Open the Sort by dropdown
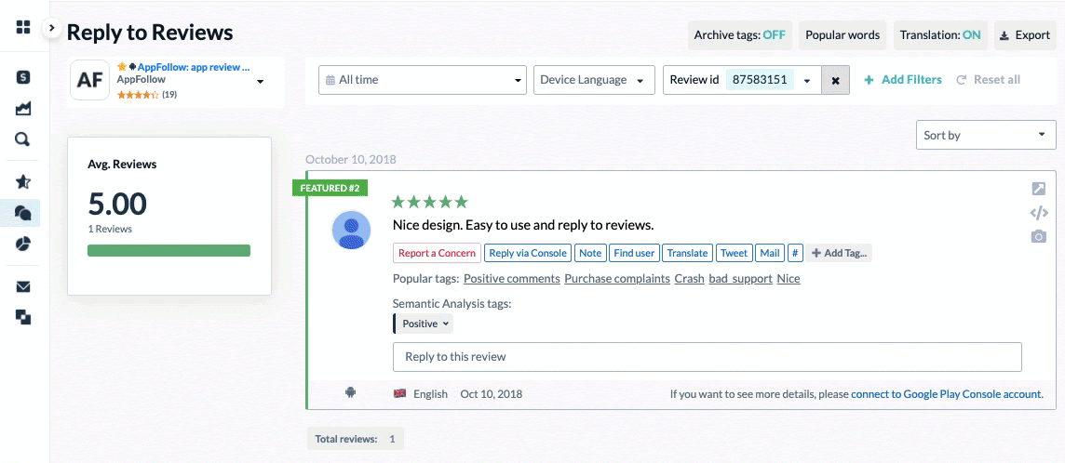Screen dimensions: 1065x463 (x=986, y=135)
